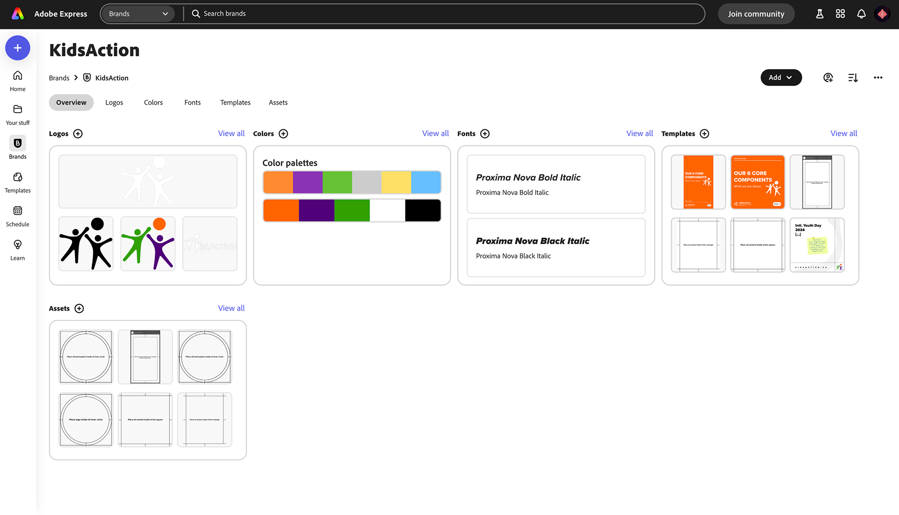Open the narrow orange core components template

[698, 182]
